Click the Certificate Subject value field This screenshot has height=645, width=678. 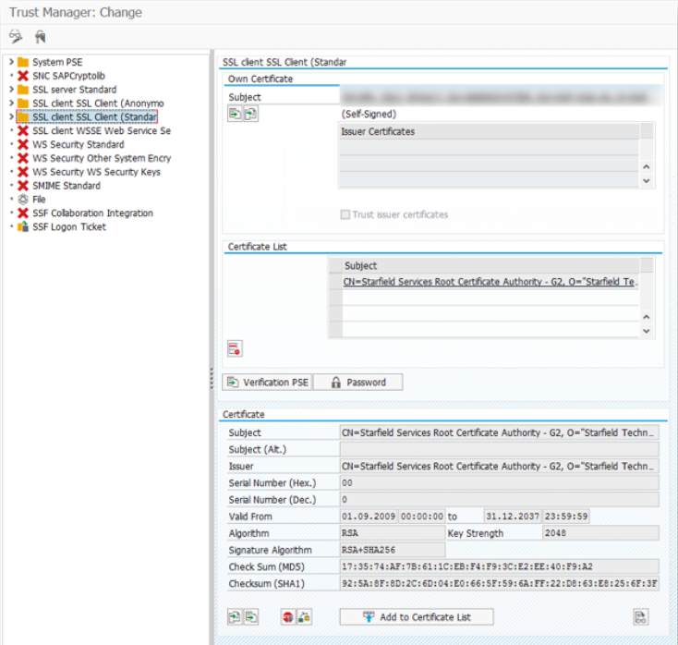tap(500, 432)
